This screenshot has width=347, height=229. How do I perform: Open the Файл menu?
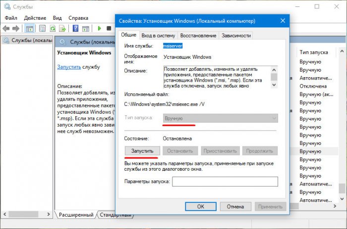pyautogui.click(x=11, y=18)
